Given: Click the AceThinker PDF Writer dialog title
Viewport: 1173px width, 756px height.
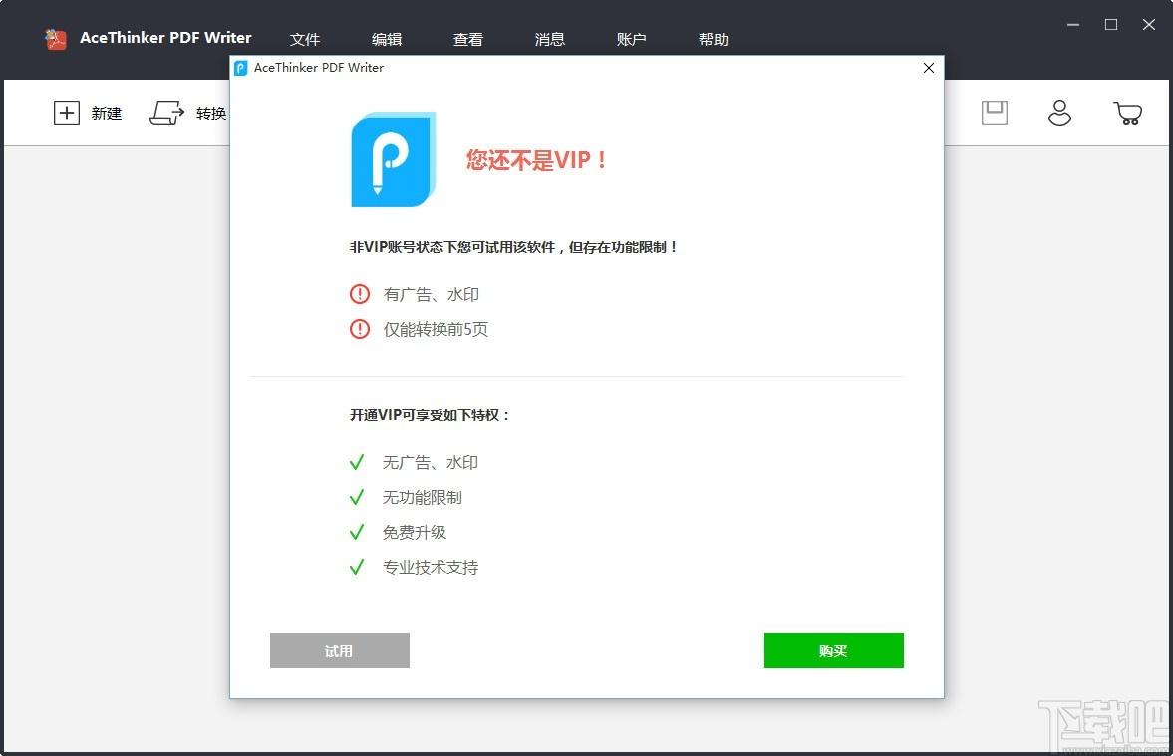Looking at the screenshot, I should (319, 68).
